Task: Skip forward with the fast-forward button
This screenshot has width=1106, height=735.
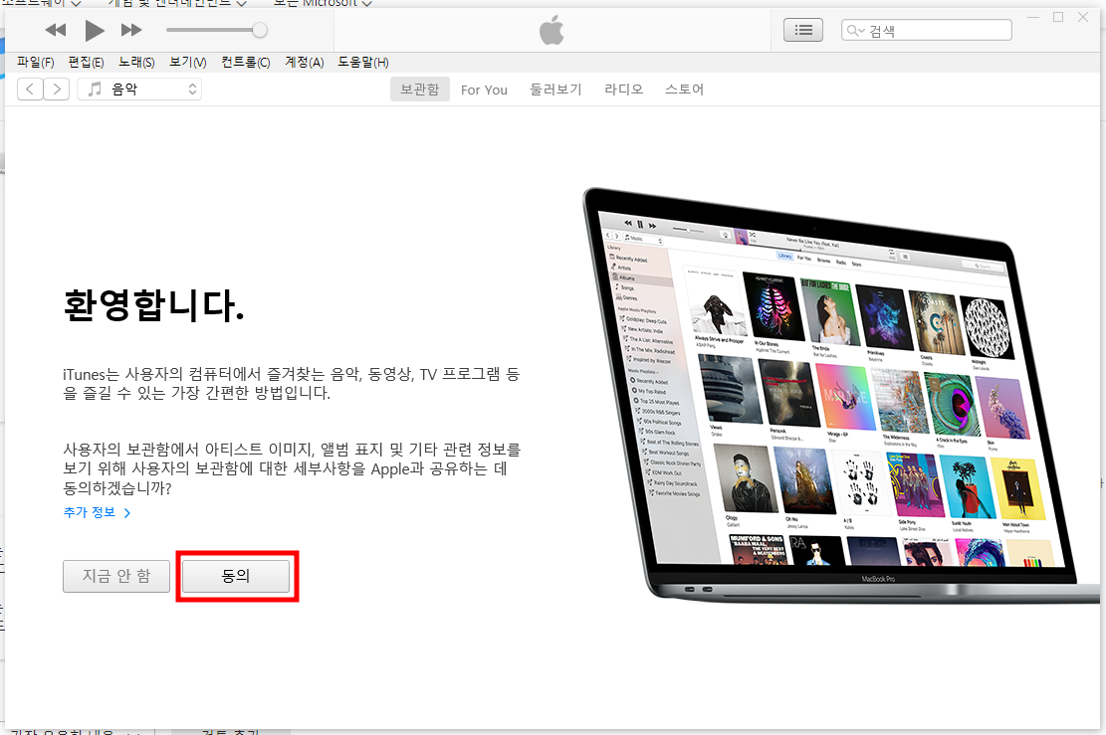Action: pyautogui.click(x=131, y=30)
